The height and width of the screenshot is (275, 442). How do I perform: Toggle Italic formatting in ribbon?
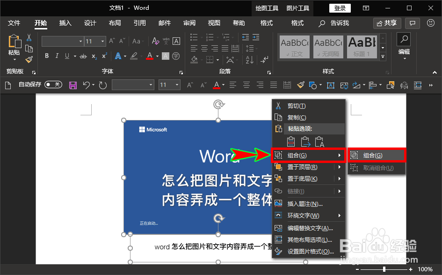pos(57,56)
